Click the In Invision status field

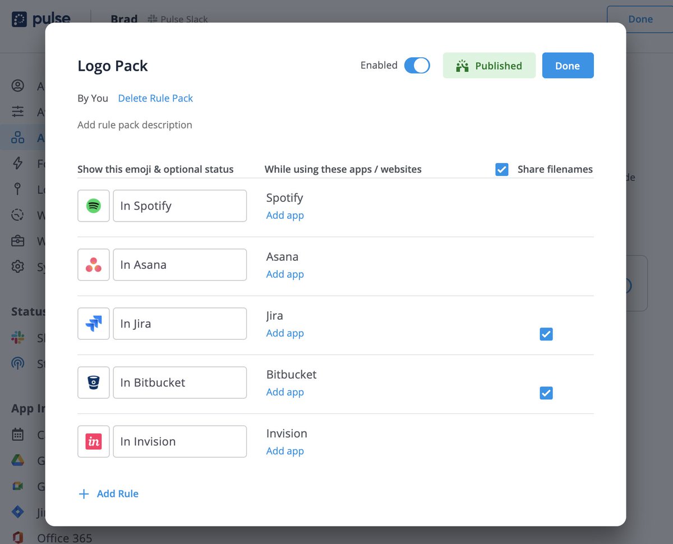[180, 441]
